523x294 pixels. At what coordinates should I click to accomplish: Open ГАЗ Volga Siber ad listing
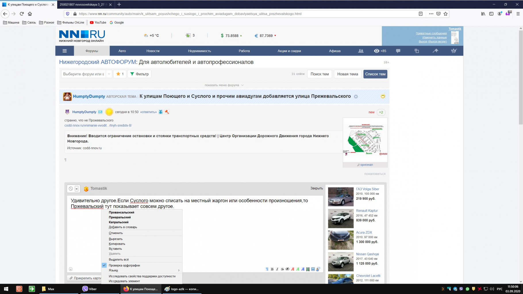click(368, 189)
